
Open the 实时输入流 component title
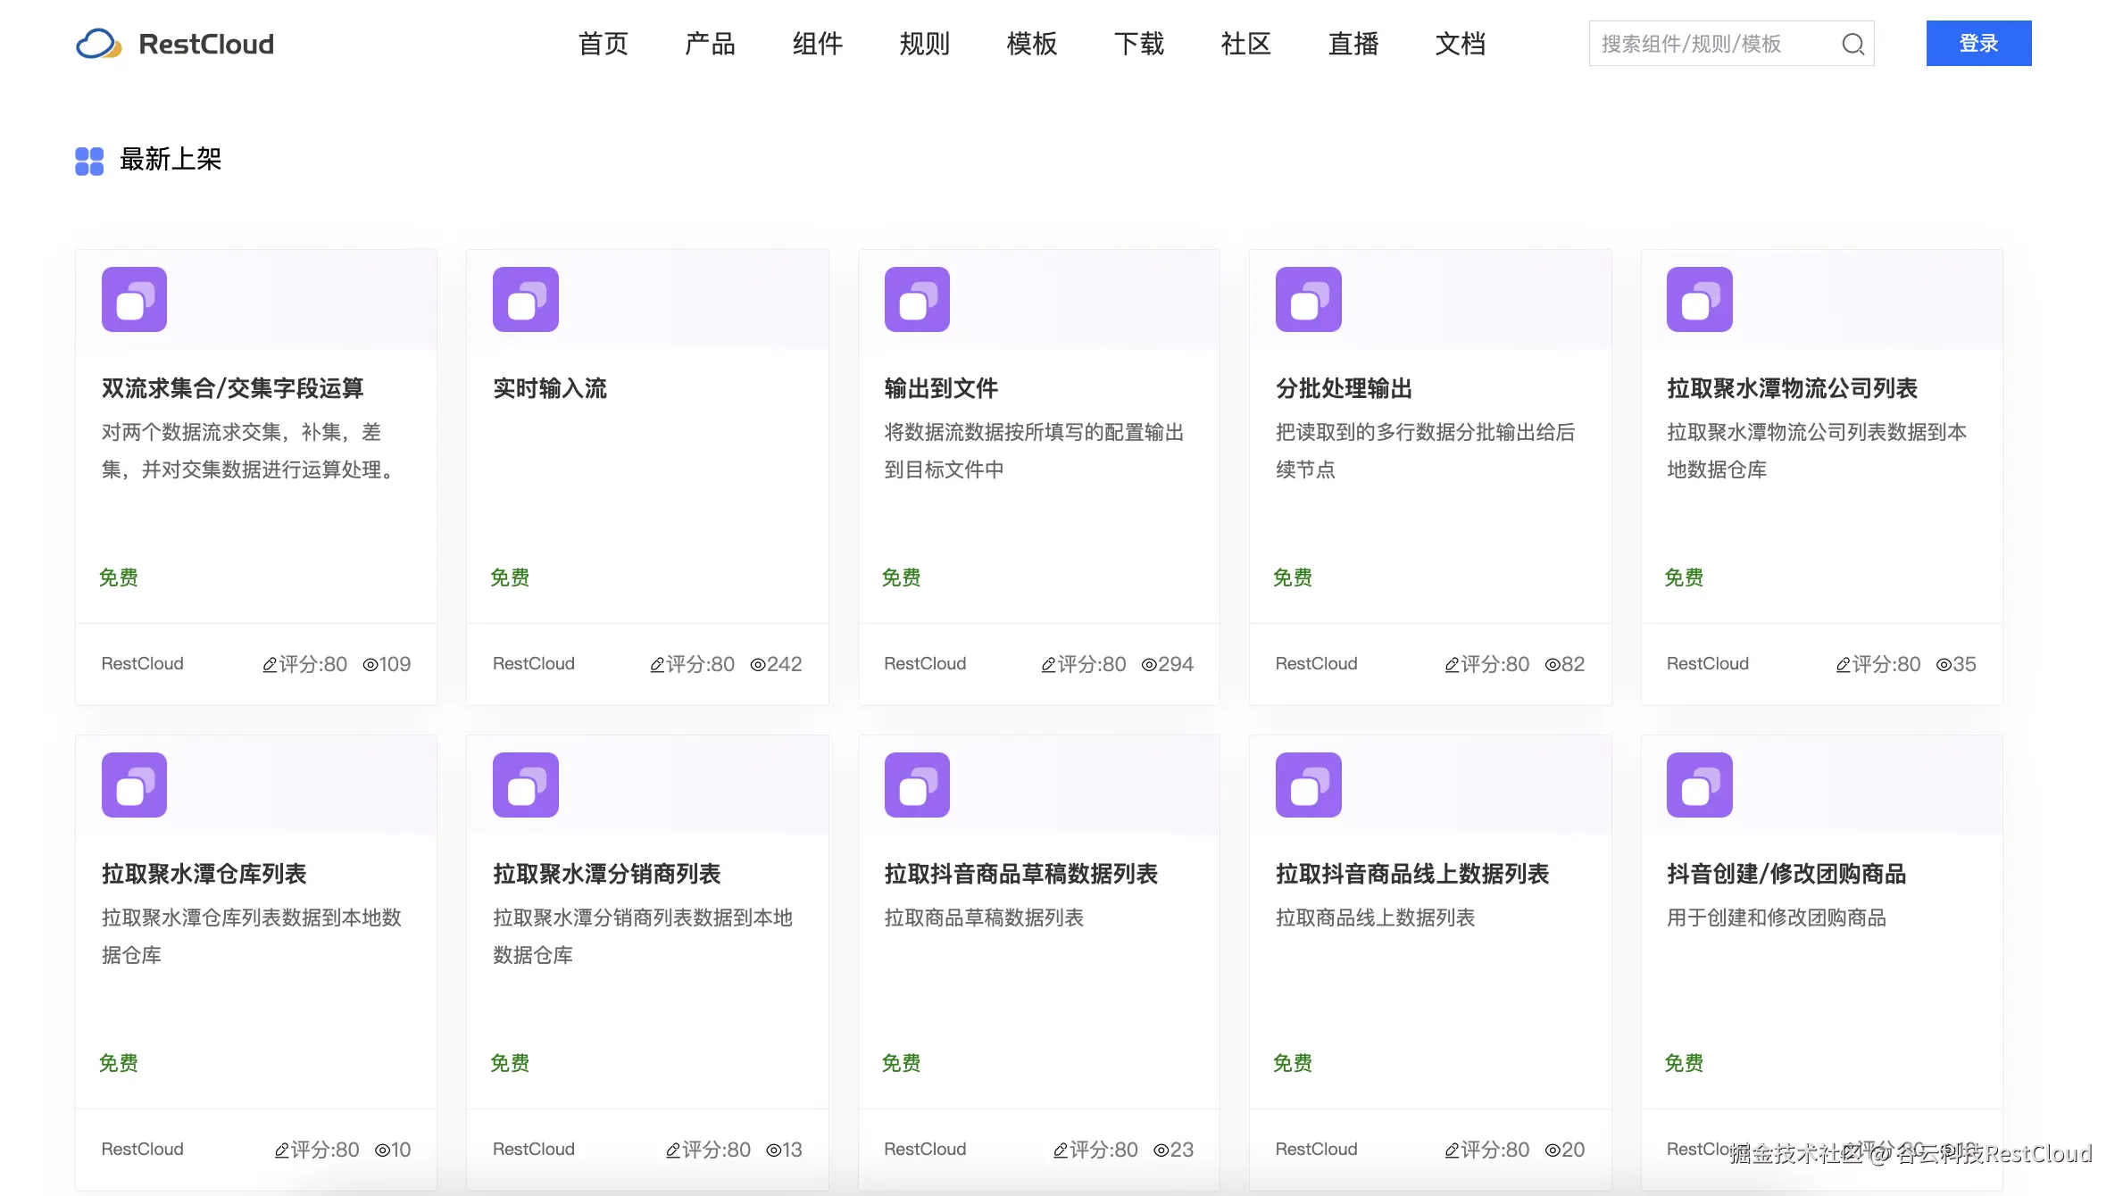550,388
